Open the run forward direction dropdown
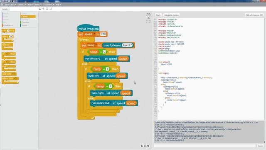 [x=102, y=58]
